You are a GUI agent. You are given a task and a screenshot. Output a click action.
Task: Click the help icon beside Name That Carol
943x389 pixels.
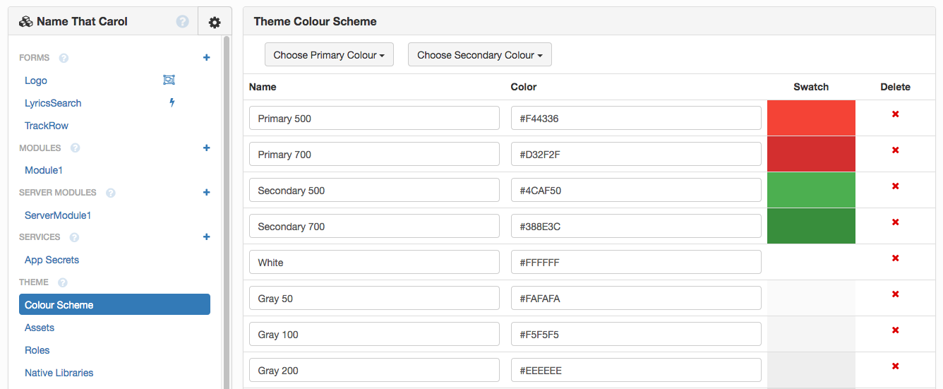click(182, 22)
